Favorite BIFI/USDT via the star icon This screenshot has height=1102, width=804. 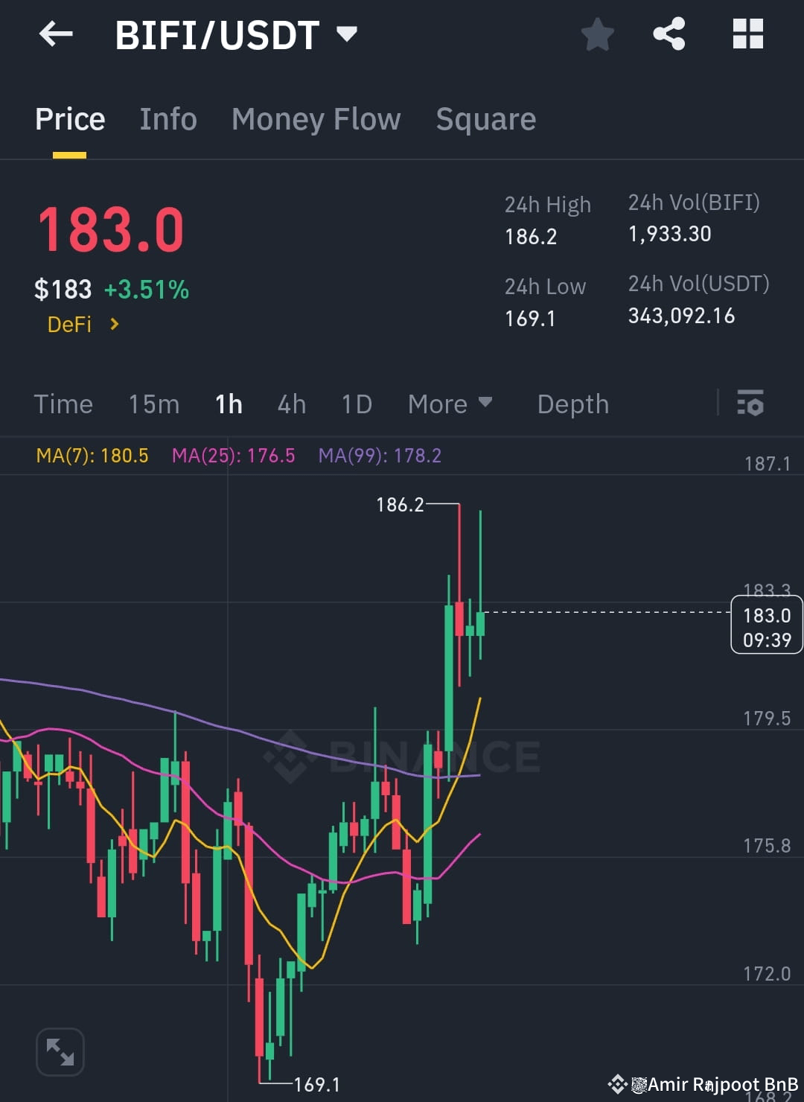tap(598, 34)
